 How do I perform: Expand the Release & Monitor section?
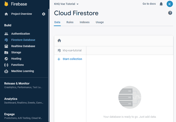pos(23,85)
